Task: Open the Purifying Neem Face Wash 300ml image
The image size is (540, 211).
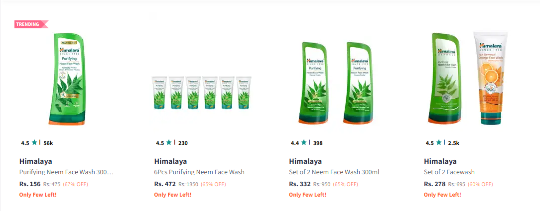Action: click(68, 78)
